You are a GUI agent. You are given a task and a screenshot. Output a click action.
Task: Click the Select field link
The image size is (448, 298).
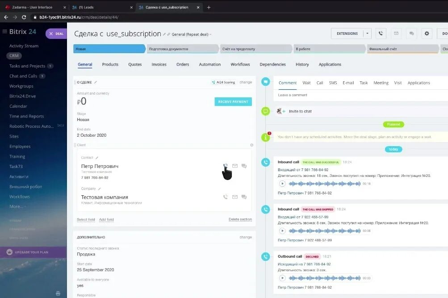(86, 219)
